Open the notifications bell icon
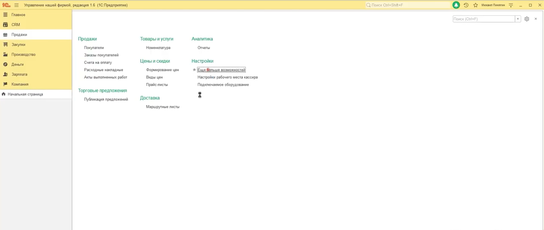This screenshot has width=544, height=230. click(x=456, y=5)
